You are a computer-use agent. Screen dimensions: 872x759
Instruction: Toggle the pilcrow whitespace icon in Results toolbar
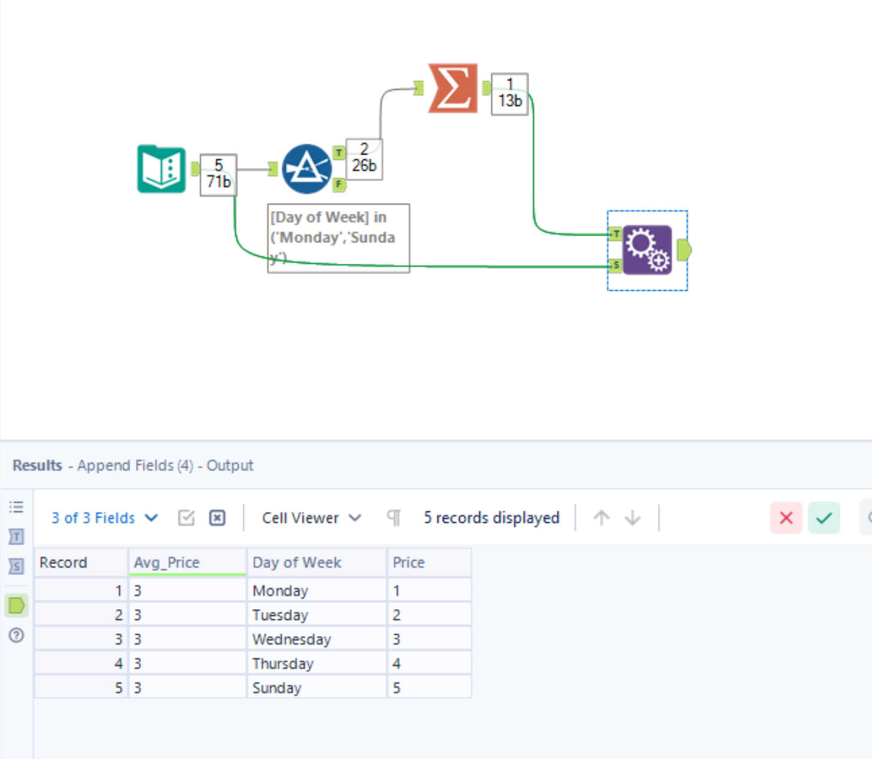pos(394,517)
